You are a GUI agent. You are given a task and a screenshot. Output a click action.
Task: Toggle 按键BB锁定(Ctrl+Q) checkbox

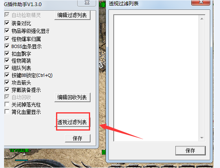coord(7,75)
